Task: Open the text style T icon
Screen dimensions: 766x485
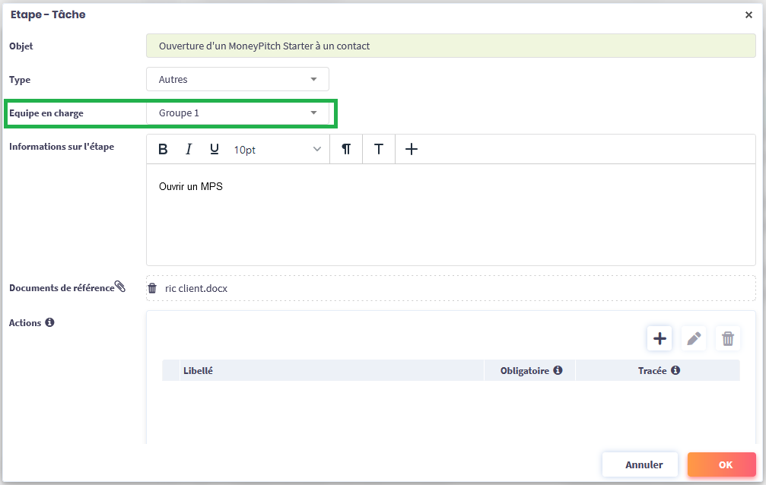Action: pyautogui.click(x=378, y=150)
